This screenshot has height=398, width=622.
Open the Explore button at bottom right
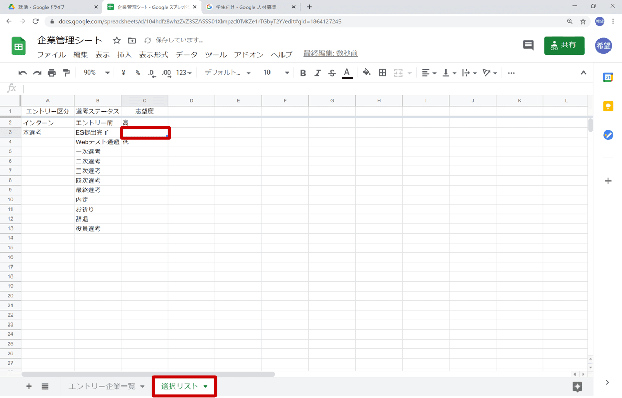pyautogui.click(x=577, y=387)
